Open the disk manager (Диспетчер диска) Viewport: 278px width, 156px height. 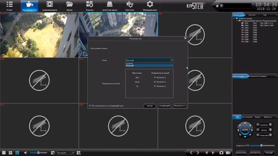pos(110,6)
